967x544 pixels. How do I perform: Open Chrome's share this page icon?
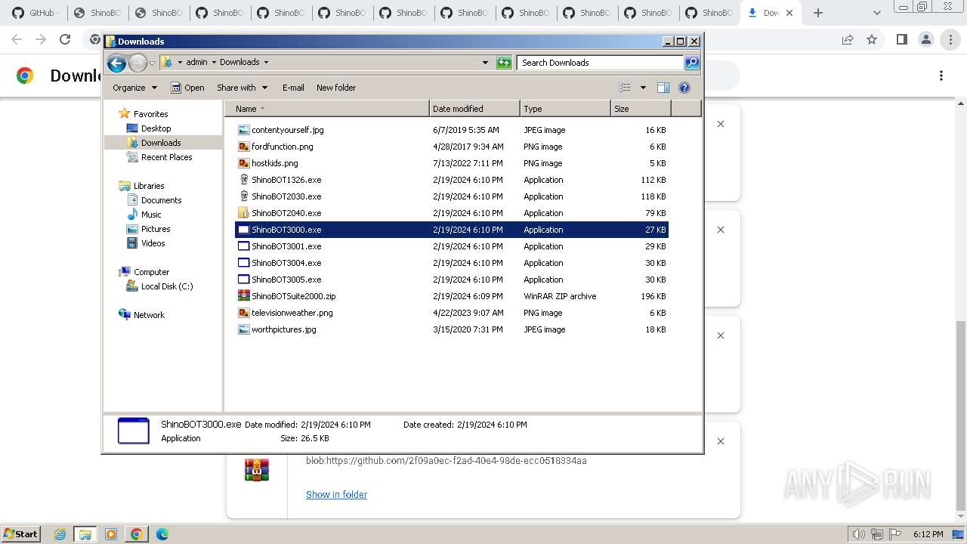coord(848,39)
